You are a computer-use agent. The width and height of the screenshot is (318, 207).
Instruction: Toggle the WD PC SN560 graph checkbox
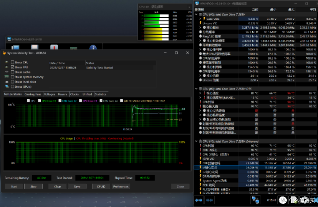[121, 101]
